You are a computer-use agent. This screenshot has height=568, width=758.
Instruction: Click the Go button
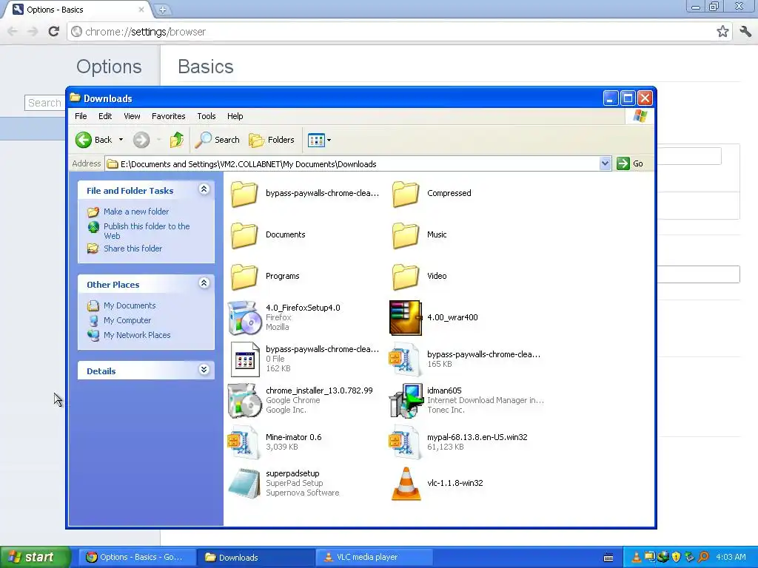tap(630, 163)
